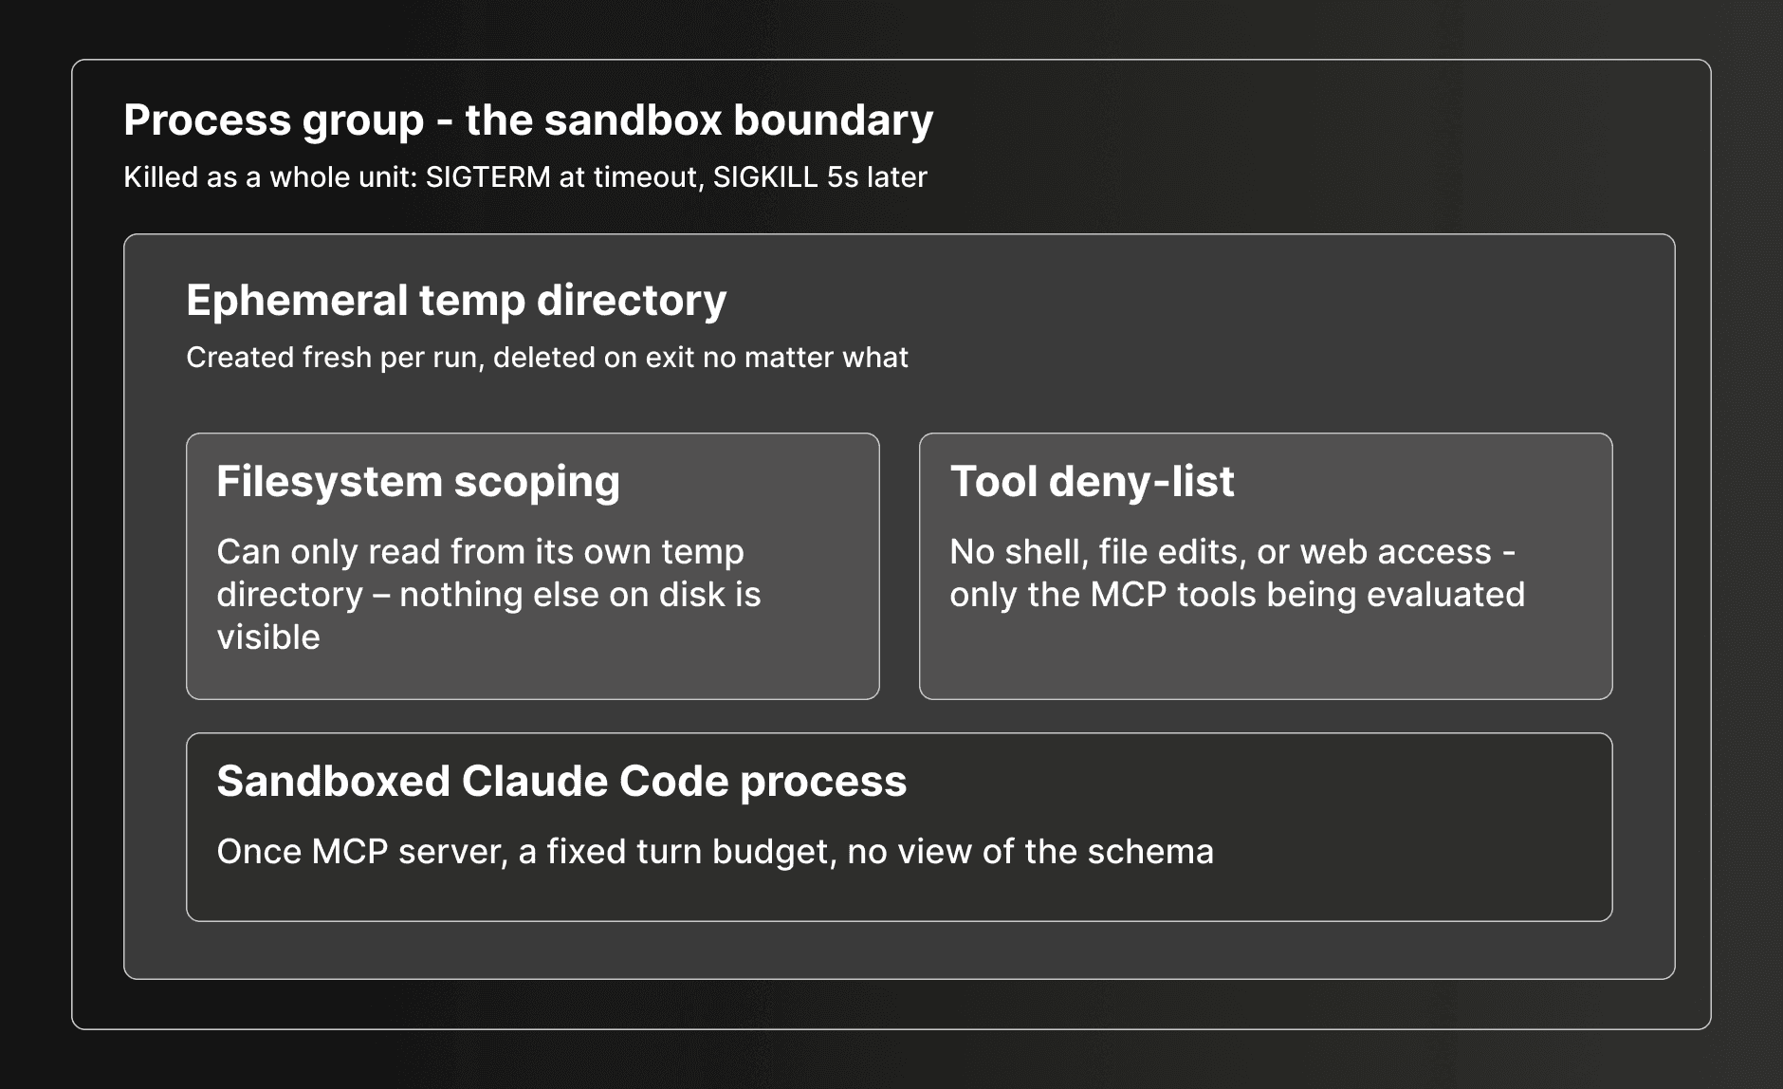1783x1089 pixels.
Task: Click 'deleted on exit no matter what' phrase
Action: [x=701, y=358]
